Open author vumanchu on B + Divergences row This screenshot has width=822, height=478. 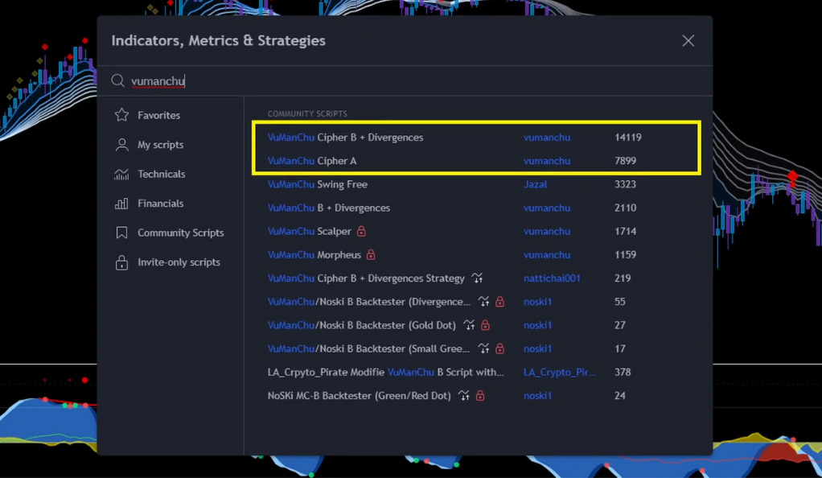click(547, 208)
